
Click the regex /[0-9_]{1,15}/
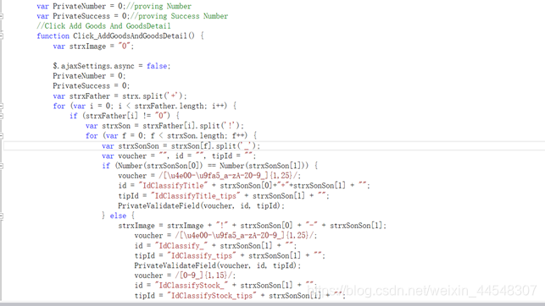tap(205, 276)
